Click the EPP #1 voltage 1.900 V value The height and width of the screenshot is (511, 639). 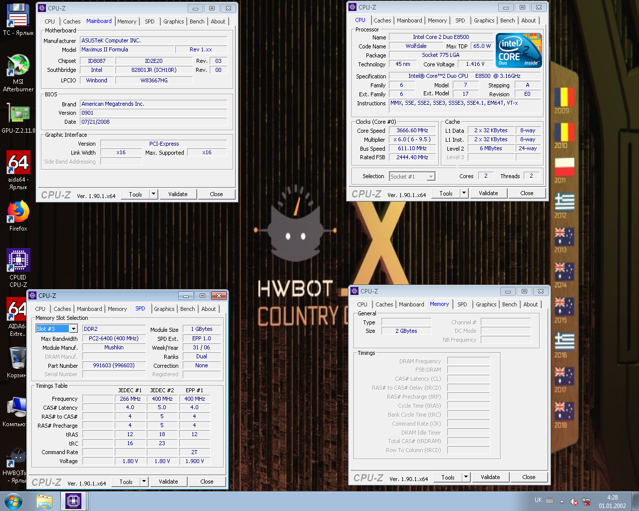[x=194, y=461]
